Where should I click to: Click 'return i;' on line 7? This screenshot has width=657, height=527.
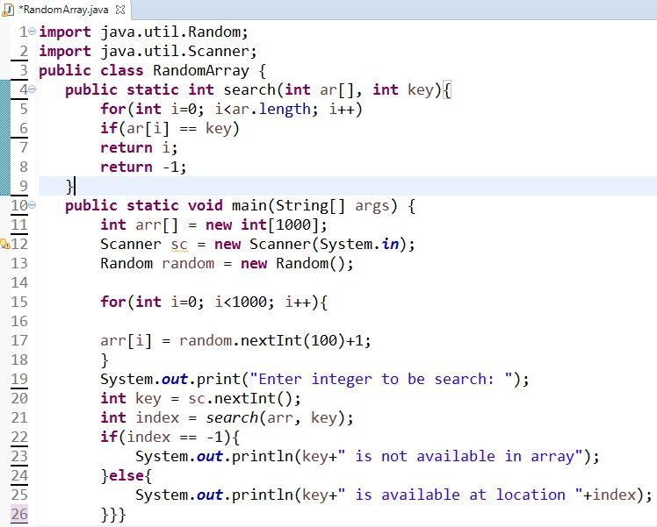click(139, 147)
